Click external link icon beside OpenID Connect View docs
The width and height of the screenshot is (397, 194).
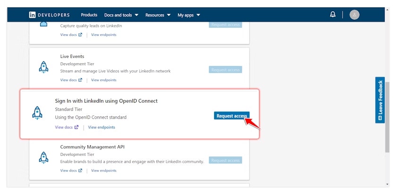pos(77,127)
